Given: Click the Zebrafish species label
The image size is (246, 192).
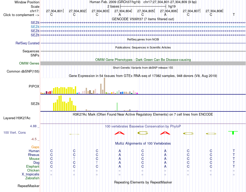Looking at the screenshot, I should point(32,178).
